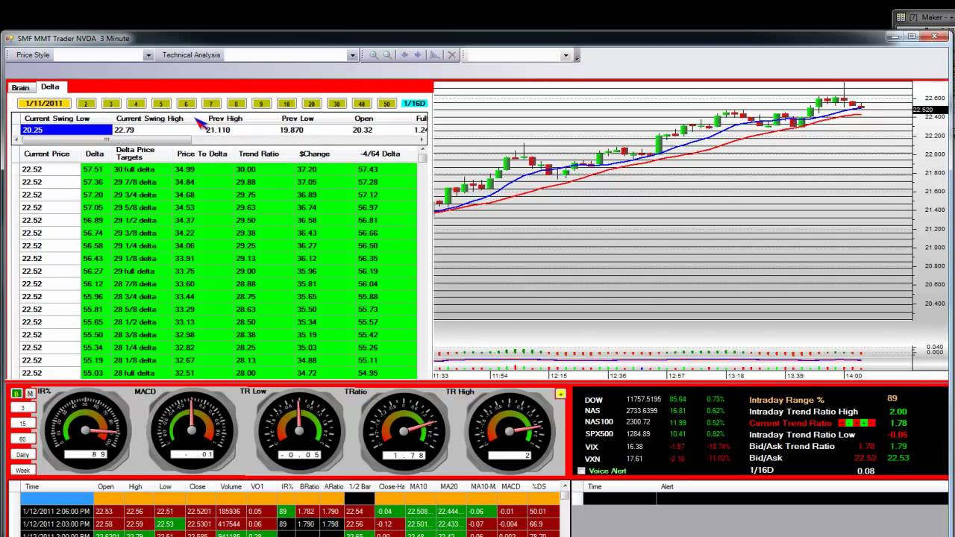Click the yellow 8 button
The width and height of the screenshot is (955, 537).
click(x=237, y=104)
